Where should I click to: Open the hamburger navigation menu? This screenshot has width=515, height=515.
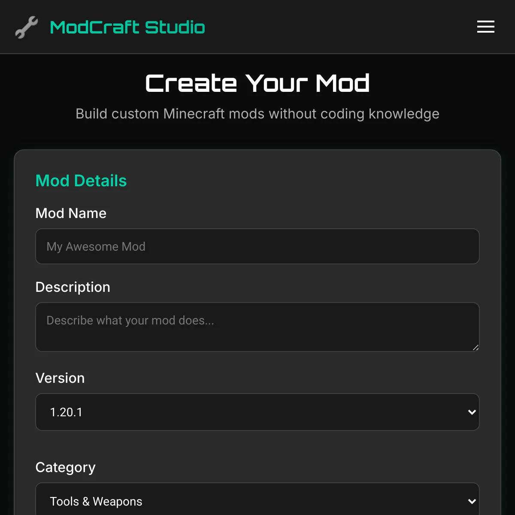pyautogui.click(x=485, y=27)
